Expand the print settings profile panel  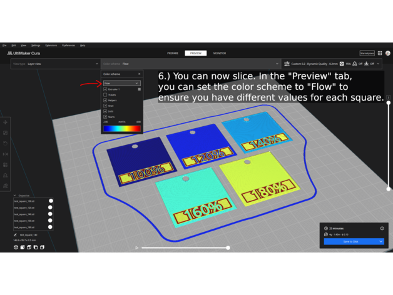pos(332,64)
